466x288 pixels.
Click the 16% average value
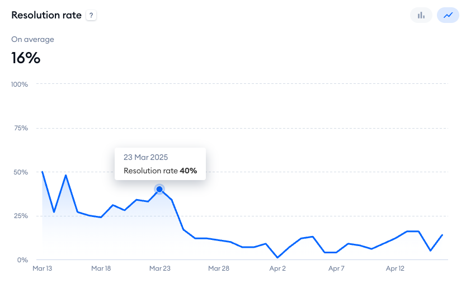point(26,58)
